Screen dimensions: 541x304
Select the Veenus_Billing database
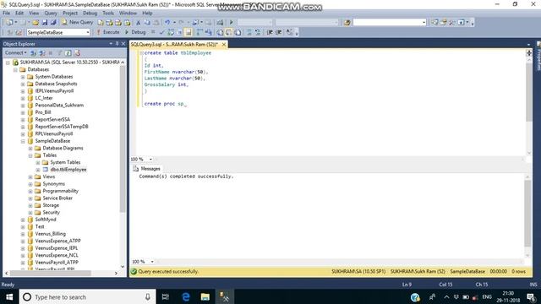pyautogui.click(x=51, y=234)
